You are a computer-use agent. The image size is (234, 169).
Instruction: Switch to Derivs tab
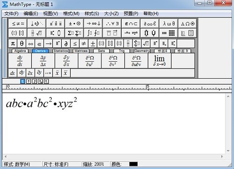[40, 51]
